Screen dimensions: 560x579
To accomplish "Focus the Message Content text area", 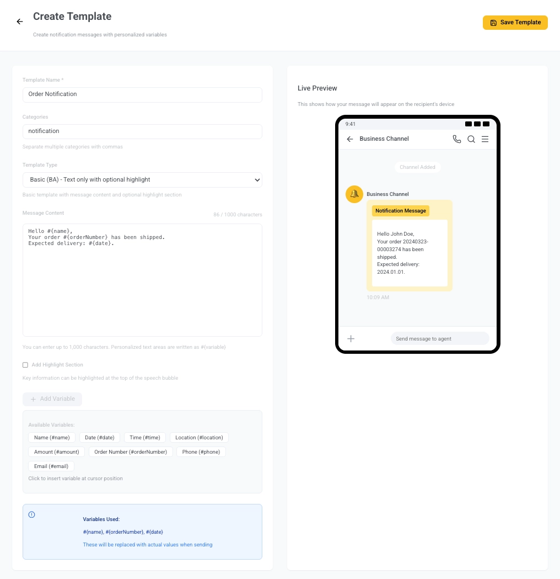I will 142,279.
